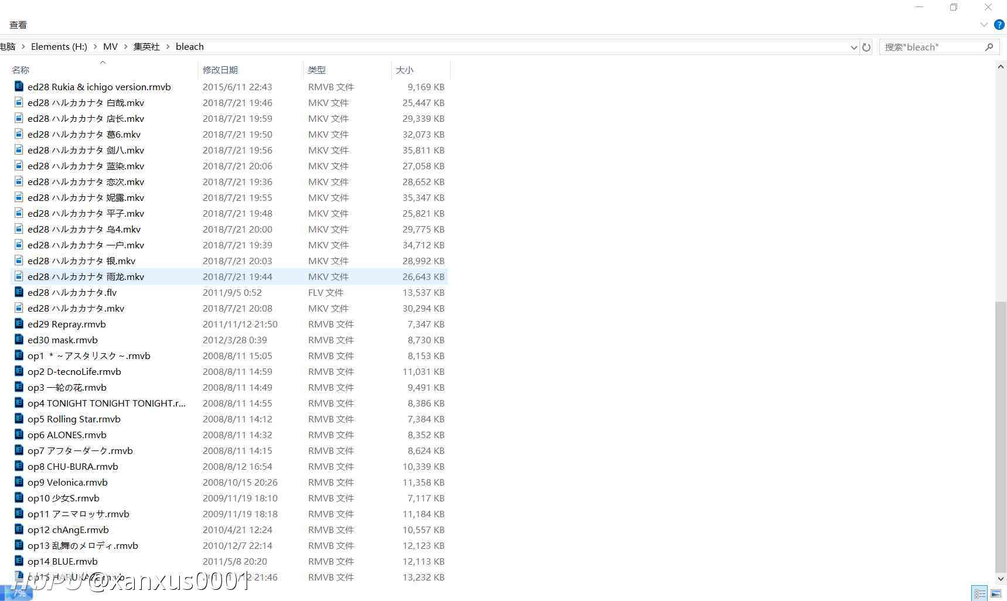
Task: Select op2 D-tecnoLife.rmvb file icon
Action: click(x=19, y=371)
